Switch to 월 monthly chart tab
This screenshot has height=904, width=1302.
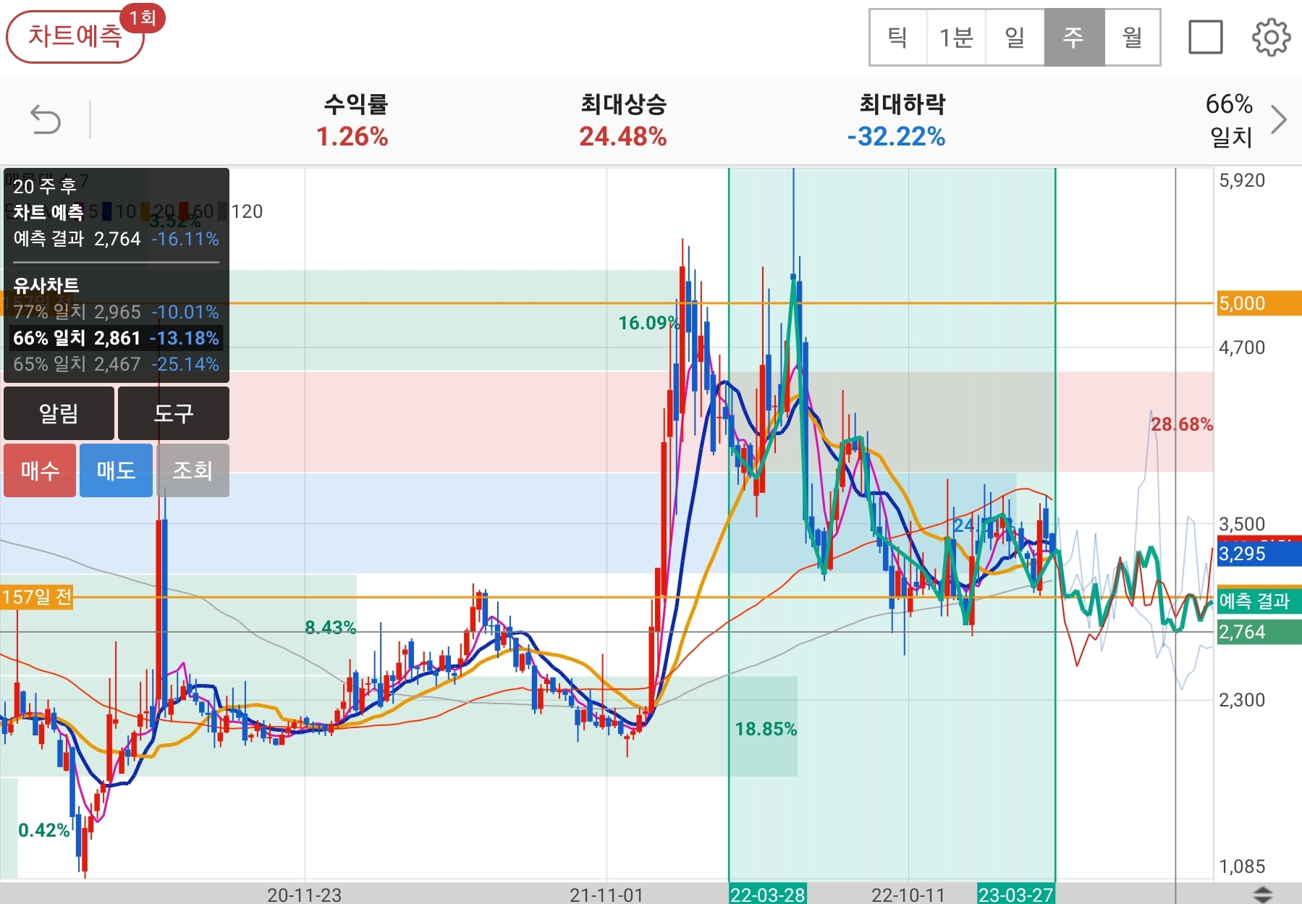coord(1133,38)
